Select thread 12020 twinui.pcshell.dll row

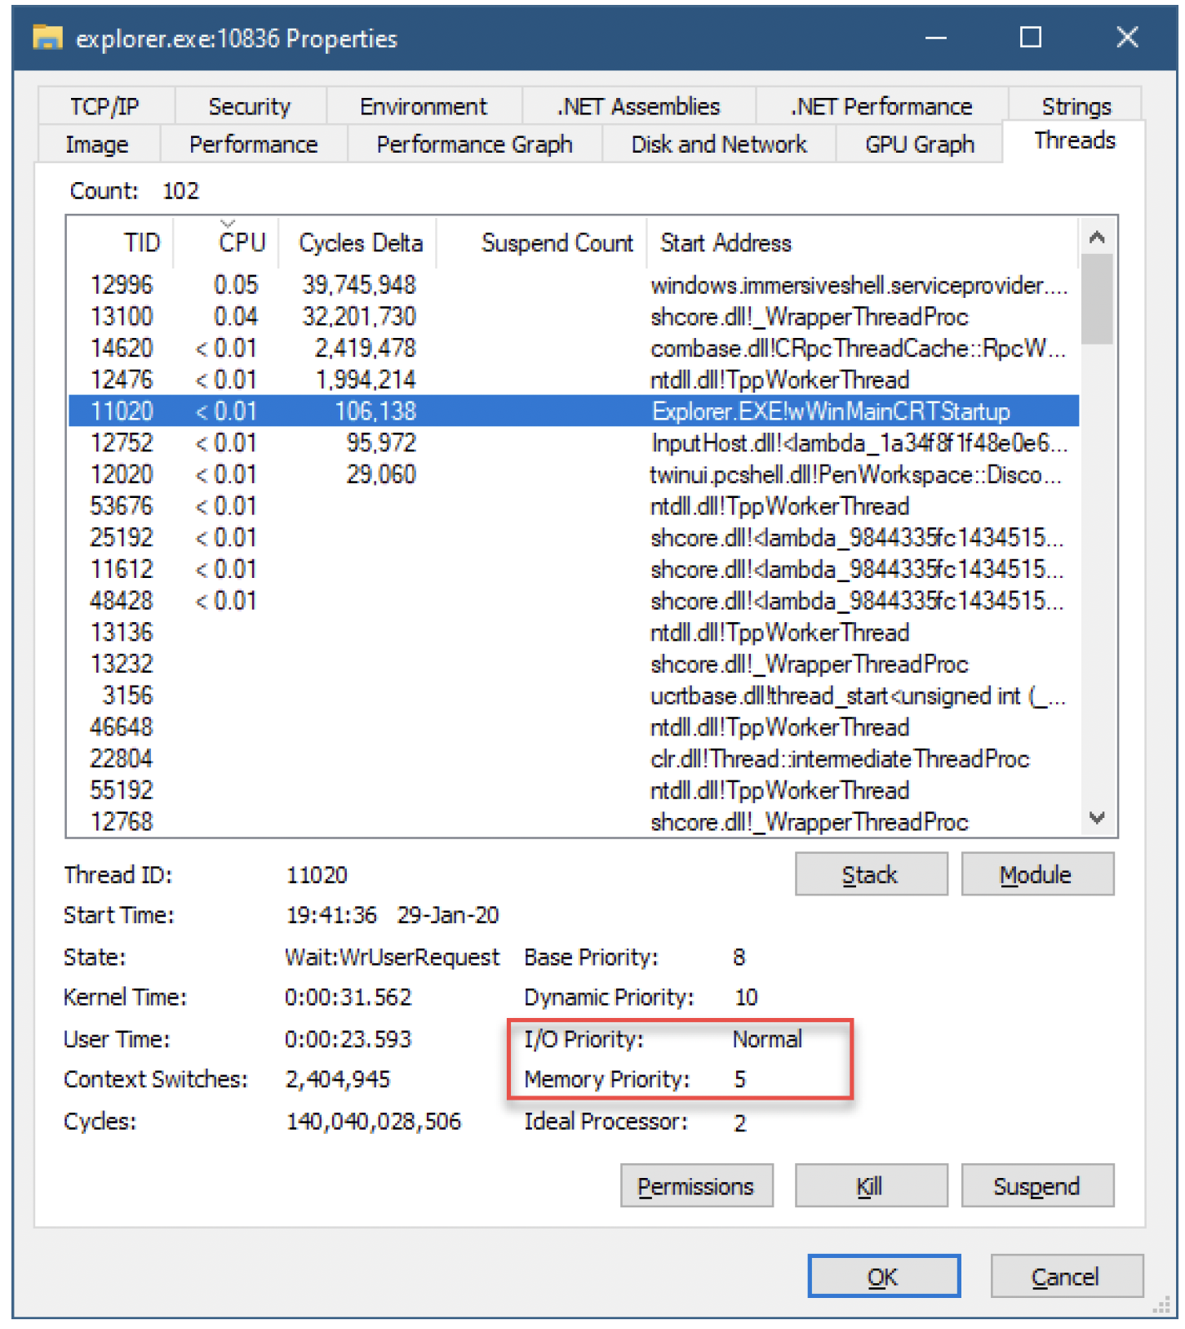(574, 474)
